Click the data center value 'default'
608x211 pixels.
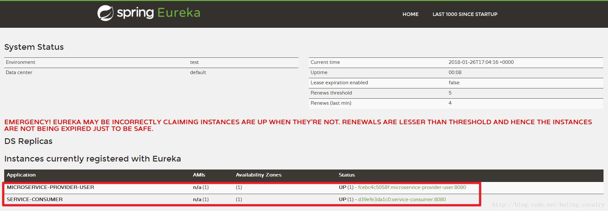198,72
